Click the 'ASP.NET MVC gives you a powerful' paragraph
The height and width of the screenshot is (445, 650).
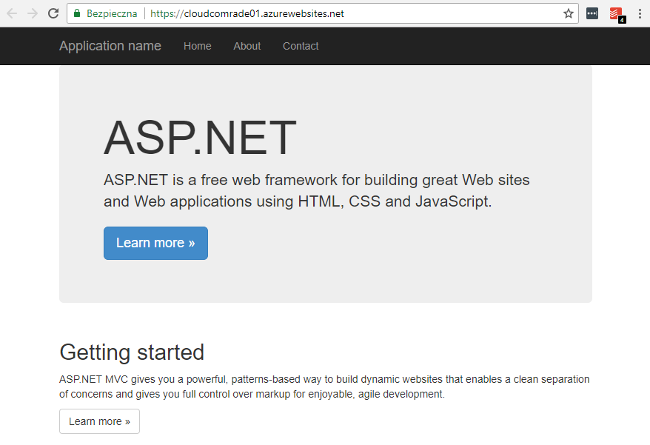coord(324,387)
